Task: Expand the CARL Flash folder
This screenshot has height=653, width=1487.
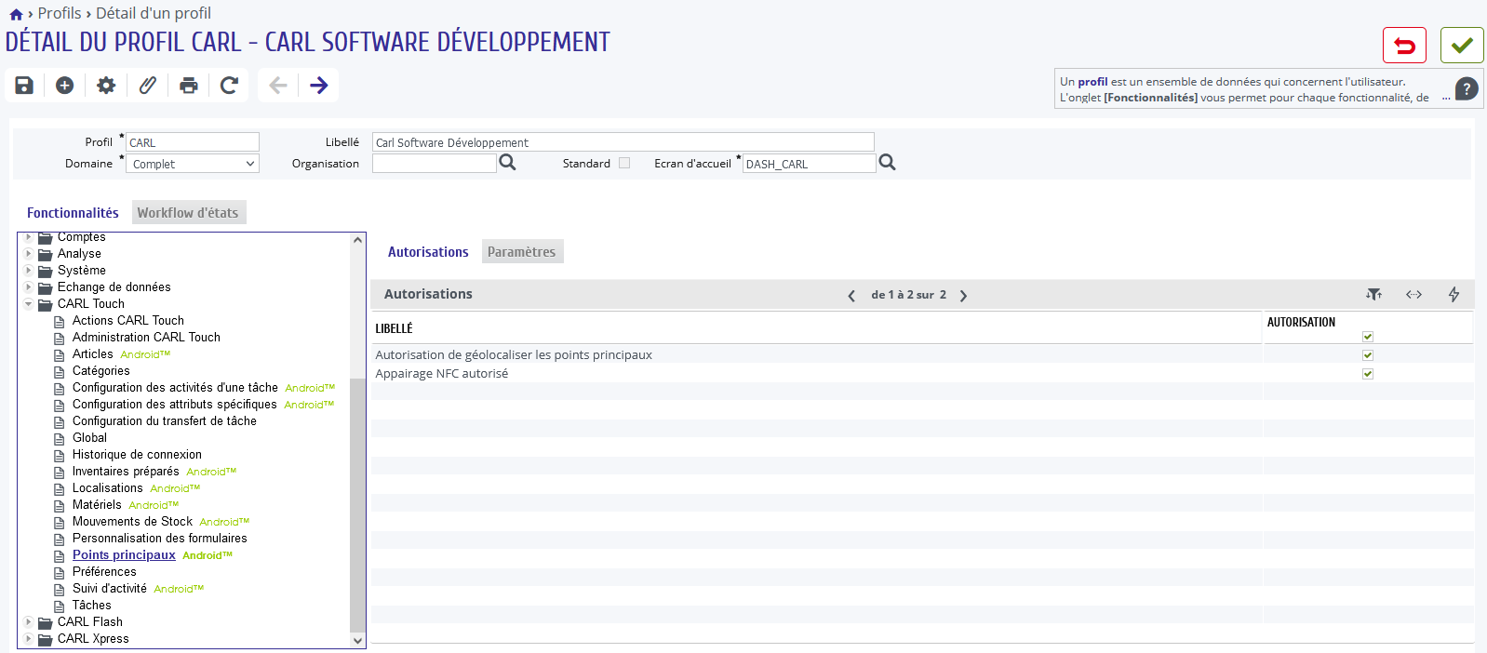Action: (x=28, y=622)
